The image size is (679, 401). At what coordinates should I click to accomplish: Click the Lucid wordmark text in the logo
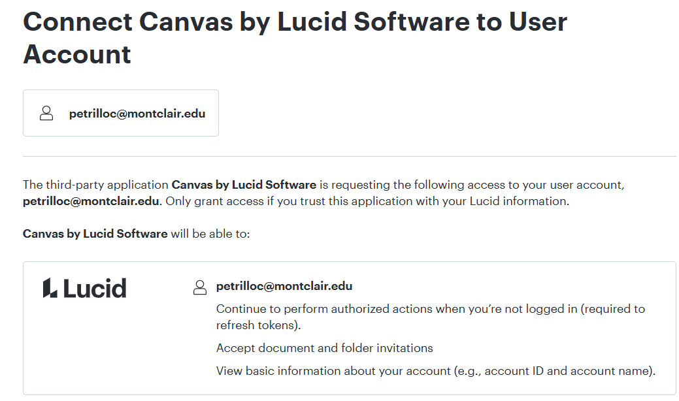pyautogui.click(x=95, y=288)
